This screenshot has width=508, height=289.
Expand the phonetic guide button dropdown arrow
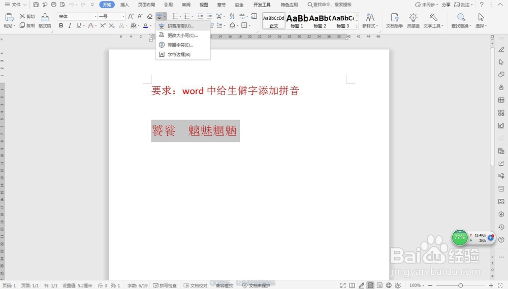(165, 16)
